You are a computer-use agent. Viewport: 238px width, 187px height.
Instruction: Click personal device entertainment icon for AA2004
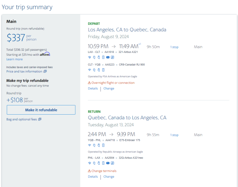point(103,163)
